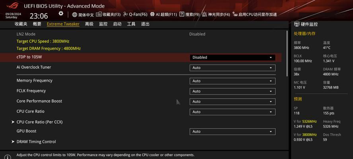
Task: Open the GPU Boost dropdown
Action: point(232,132)
